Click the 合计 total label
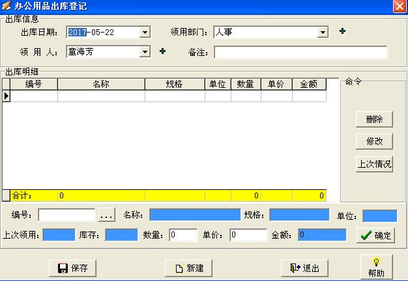 22,195
